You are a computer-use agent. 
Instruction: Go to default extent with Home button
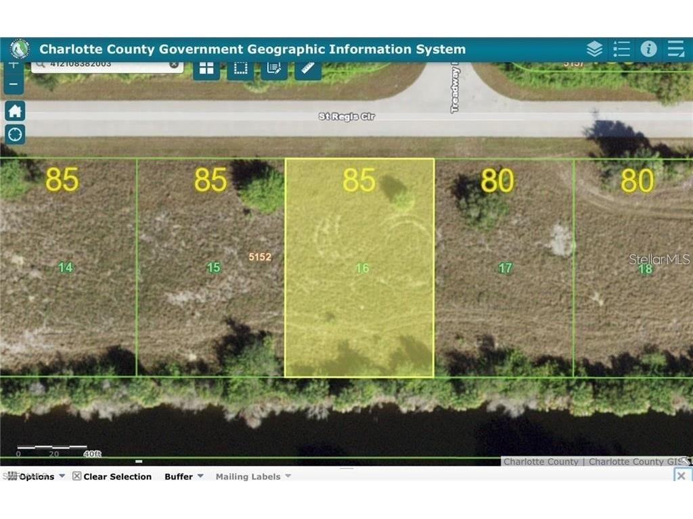point(15,111)
